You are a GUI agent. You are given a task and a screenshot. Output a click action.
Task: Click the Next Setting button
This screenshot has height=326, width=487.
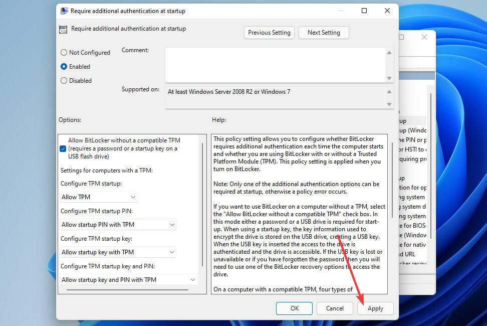324,33
